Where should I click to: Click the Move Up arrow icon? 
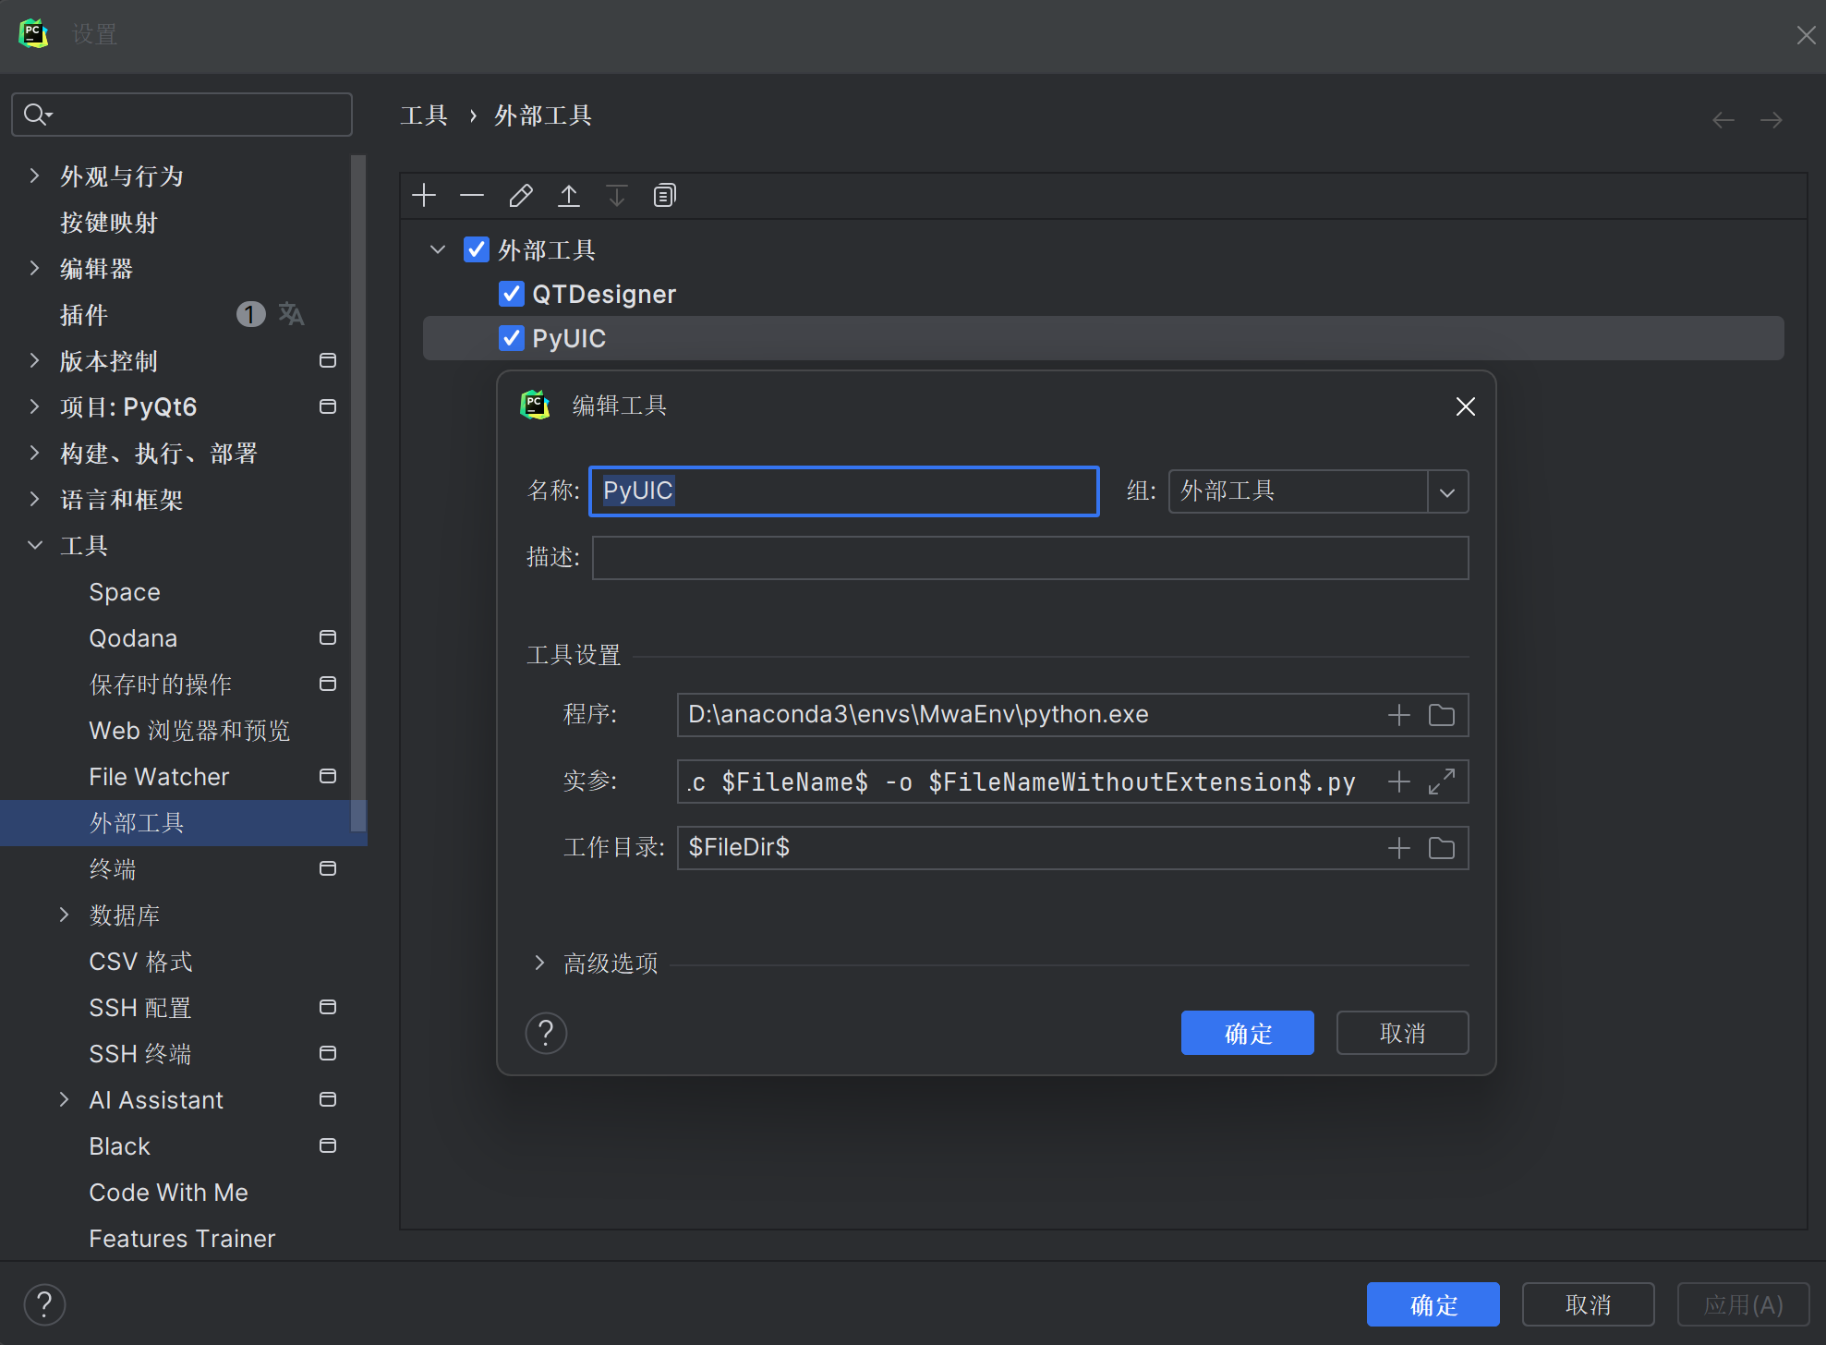click(569, 196)
